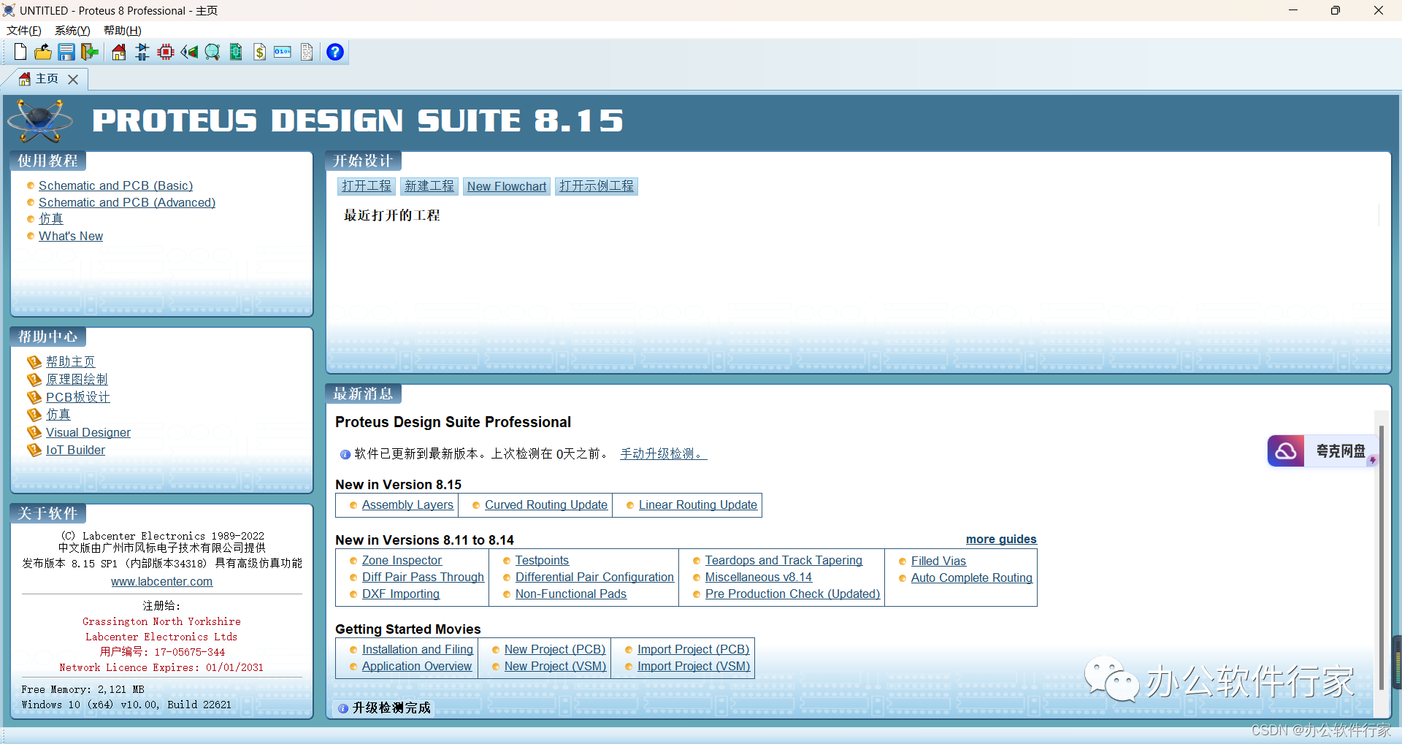Open the Linear Routing Update guide
The height and width of the screenshot is (744, 1402).
[x=698, y=505]
